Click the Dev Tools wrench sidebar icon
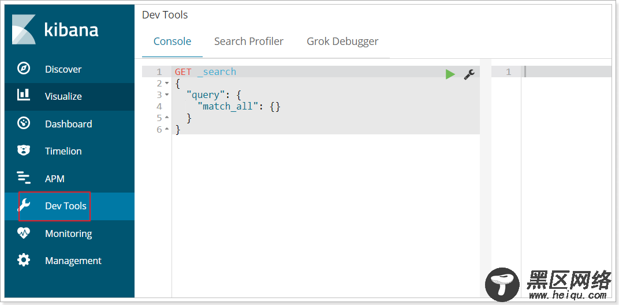The height and width of the screenshot is (305, 619). click(24, 205)
